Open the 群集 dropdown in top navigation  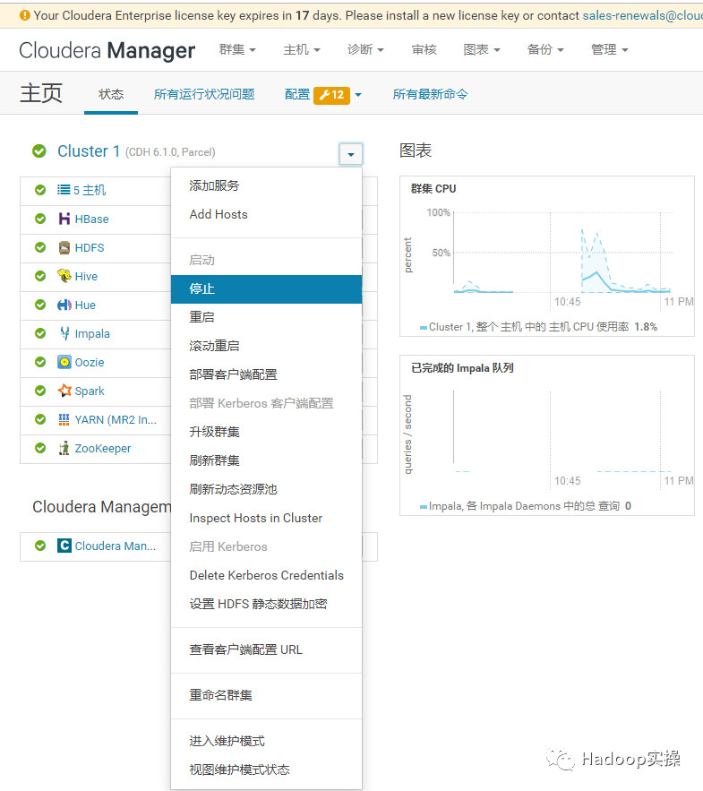click(x=237, y=49)
